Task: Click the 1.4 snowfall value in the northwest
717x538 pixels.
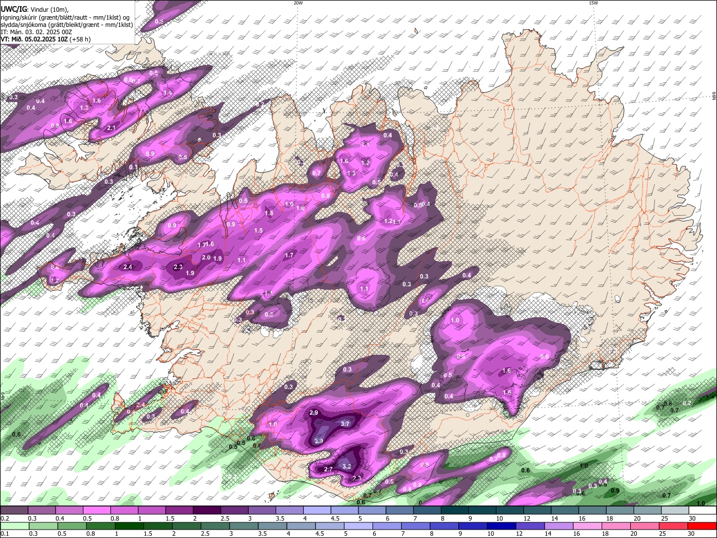Action: click(x=167, y=93)
